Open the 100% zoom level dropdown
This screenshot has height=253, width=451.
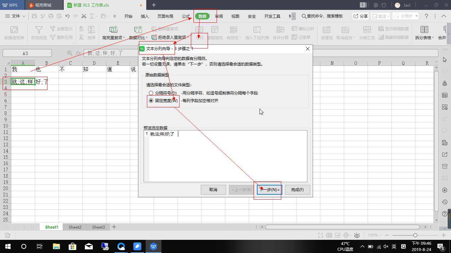click(x=375, y=235)
